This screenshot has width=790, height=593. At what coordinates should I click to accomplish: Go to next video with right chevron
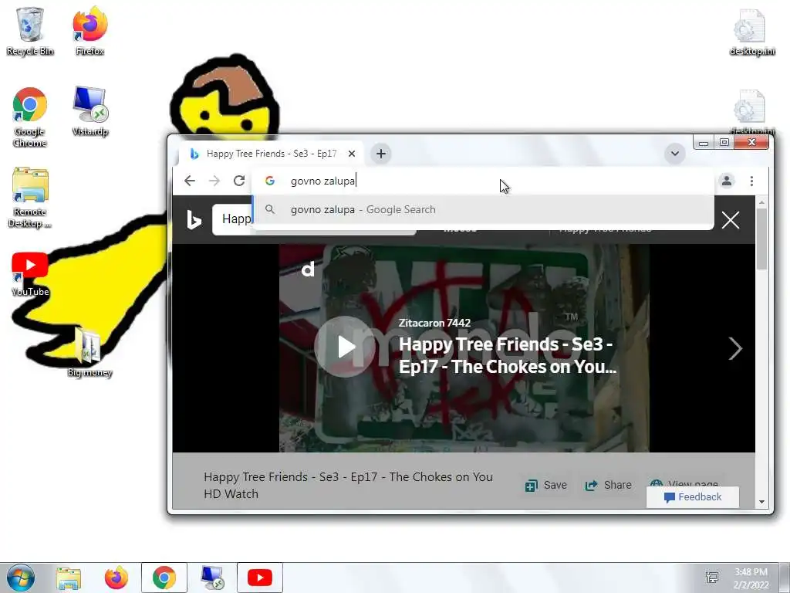click(x=735, y=348)
